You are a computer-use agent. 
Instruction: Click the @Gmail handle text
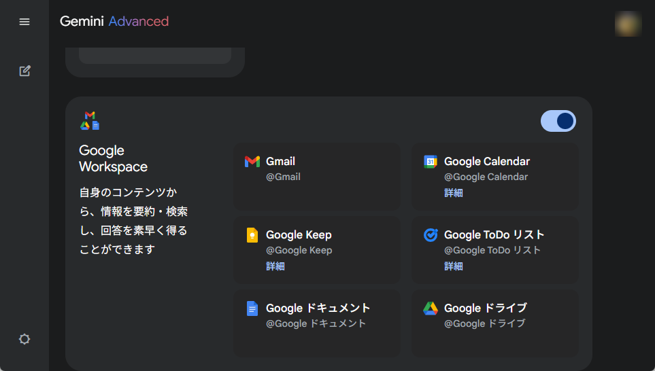[x=283, y=177]
